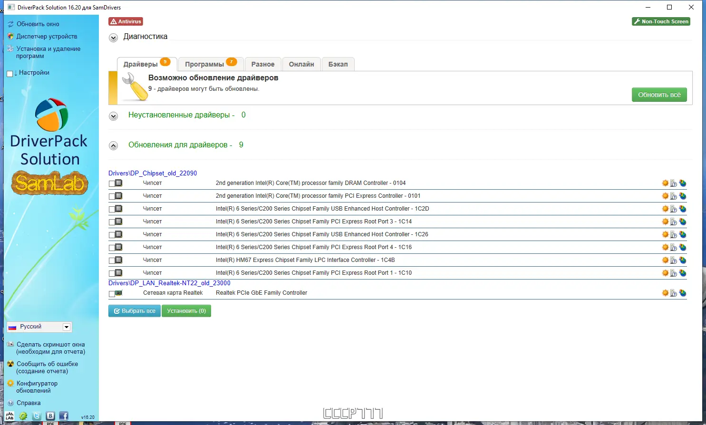
Task: Select checkbox for PCI Express Root Port 4
Action: (112, 248)
